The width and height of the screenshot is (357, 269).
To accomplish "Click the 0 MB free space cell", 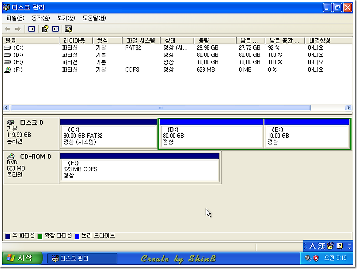I will [245, 70].
